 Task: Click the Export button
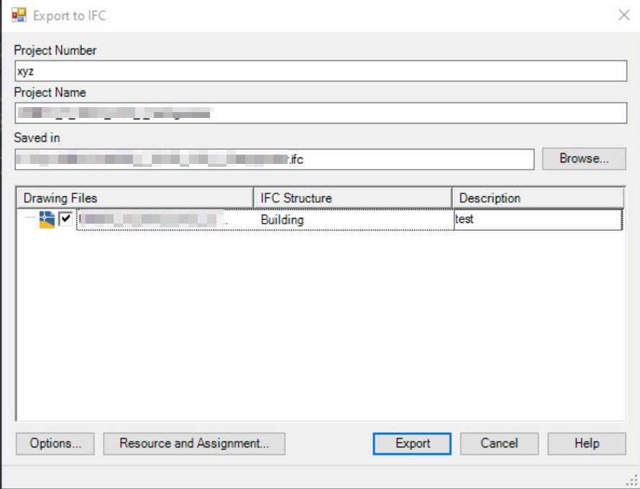tap(411, 444)
